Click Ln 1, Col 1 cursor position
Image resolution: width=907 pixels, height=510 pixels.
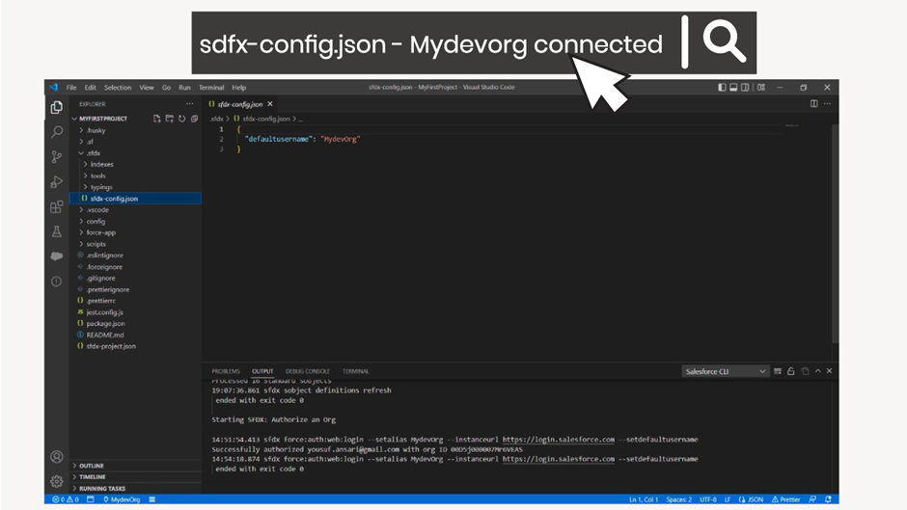coord(644,499)
